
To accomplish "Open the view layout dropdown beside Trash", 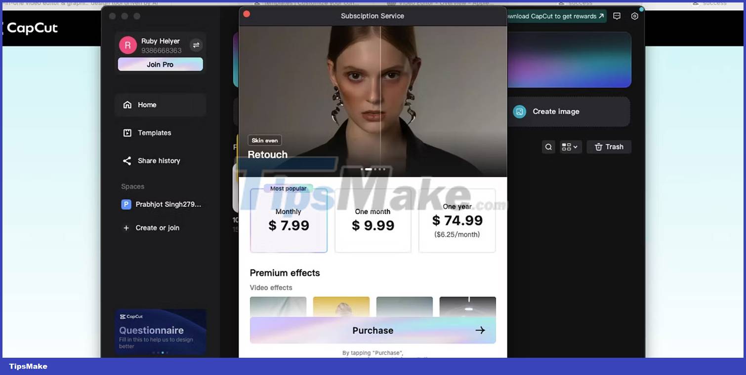I will click(x=571, y=147).
